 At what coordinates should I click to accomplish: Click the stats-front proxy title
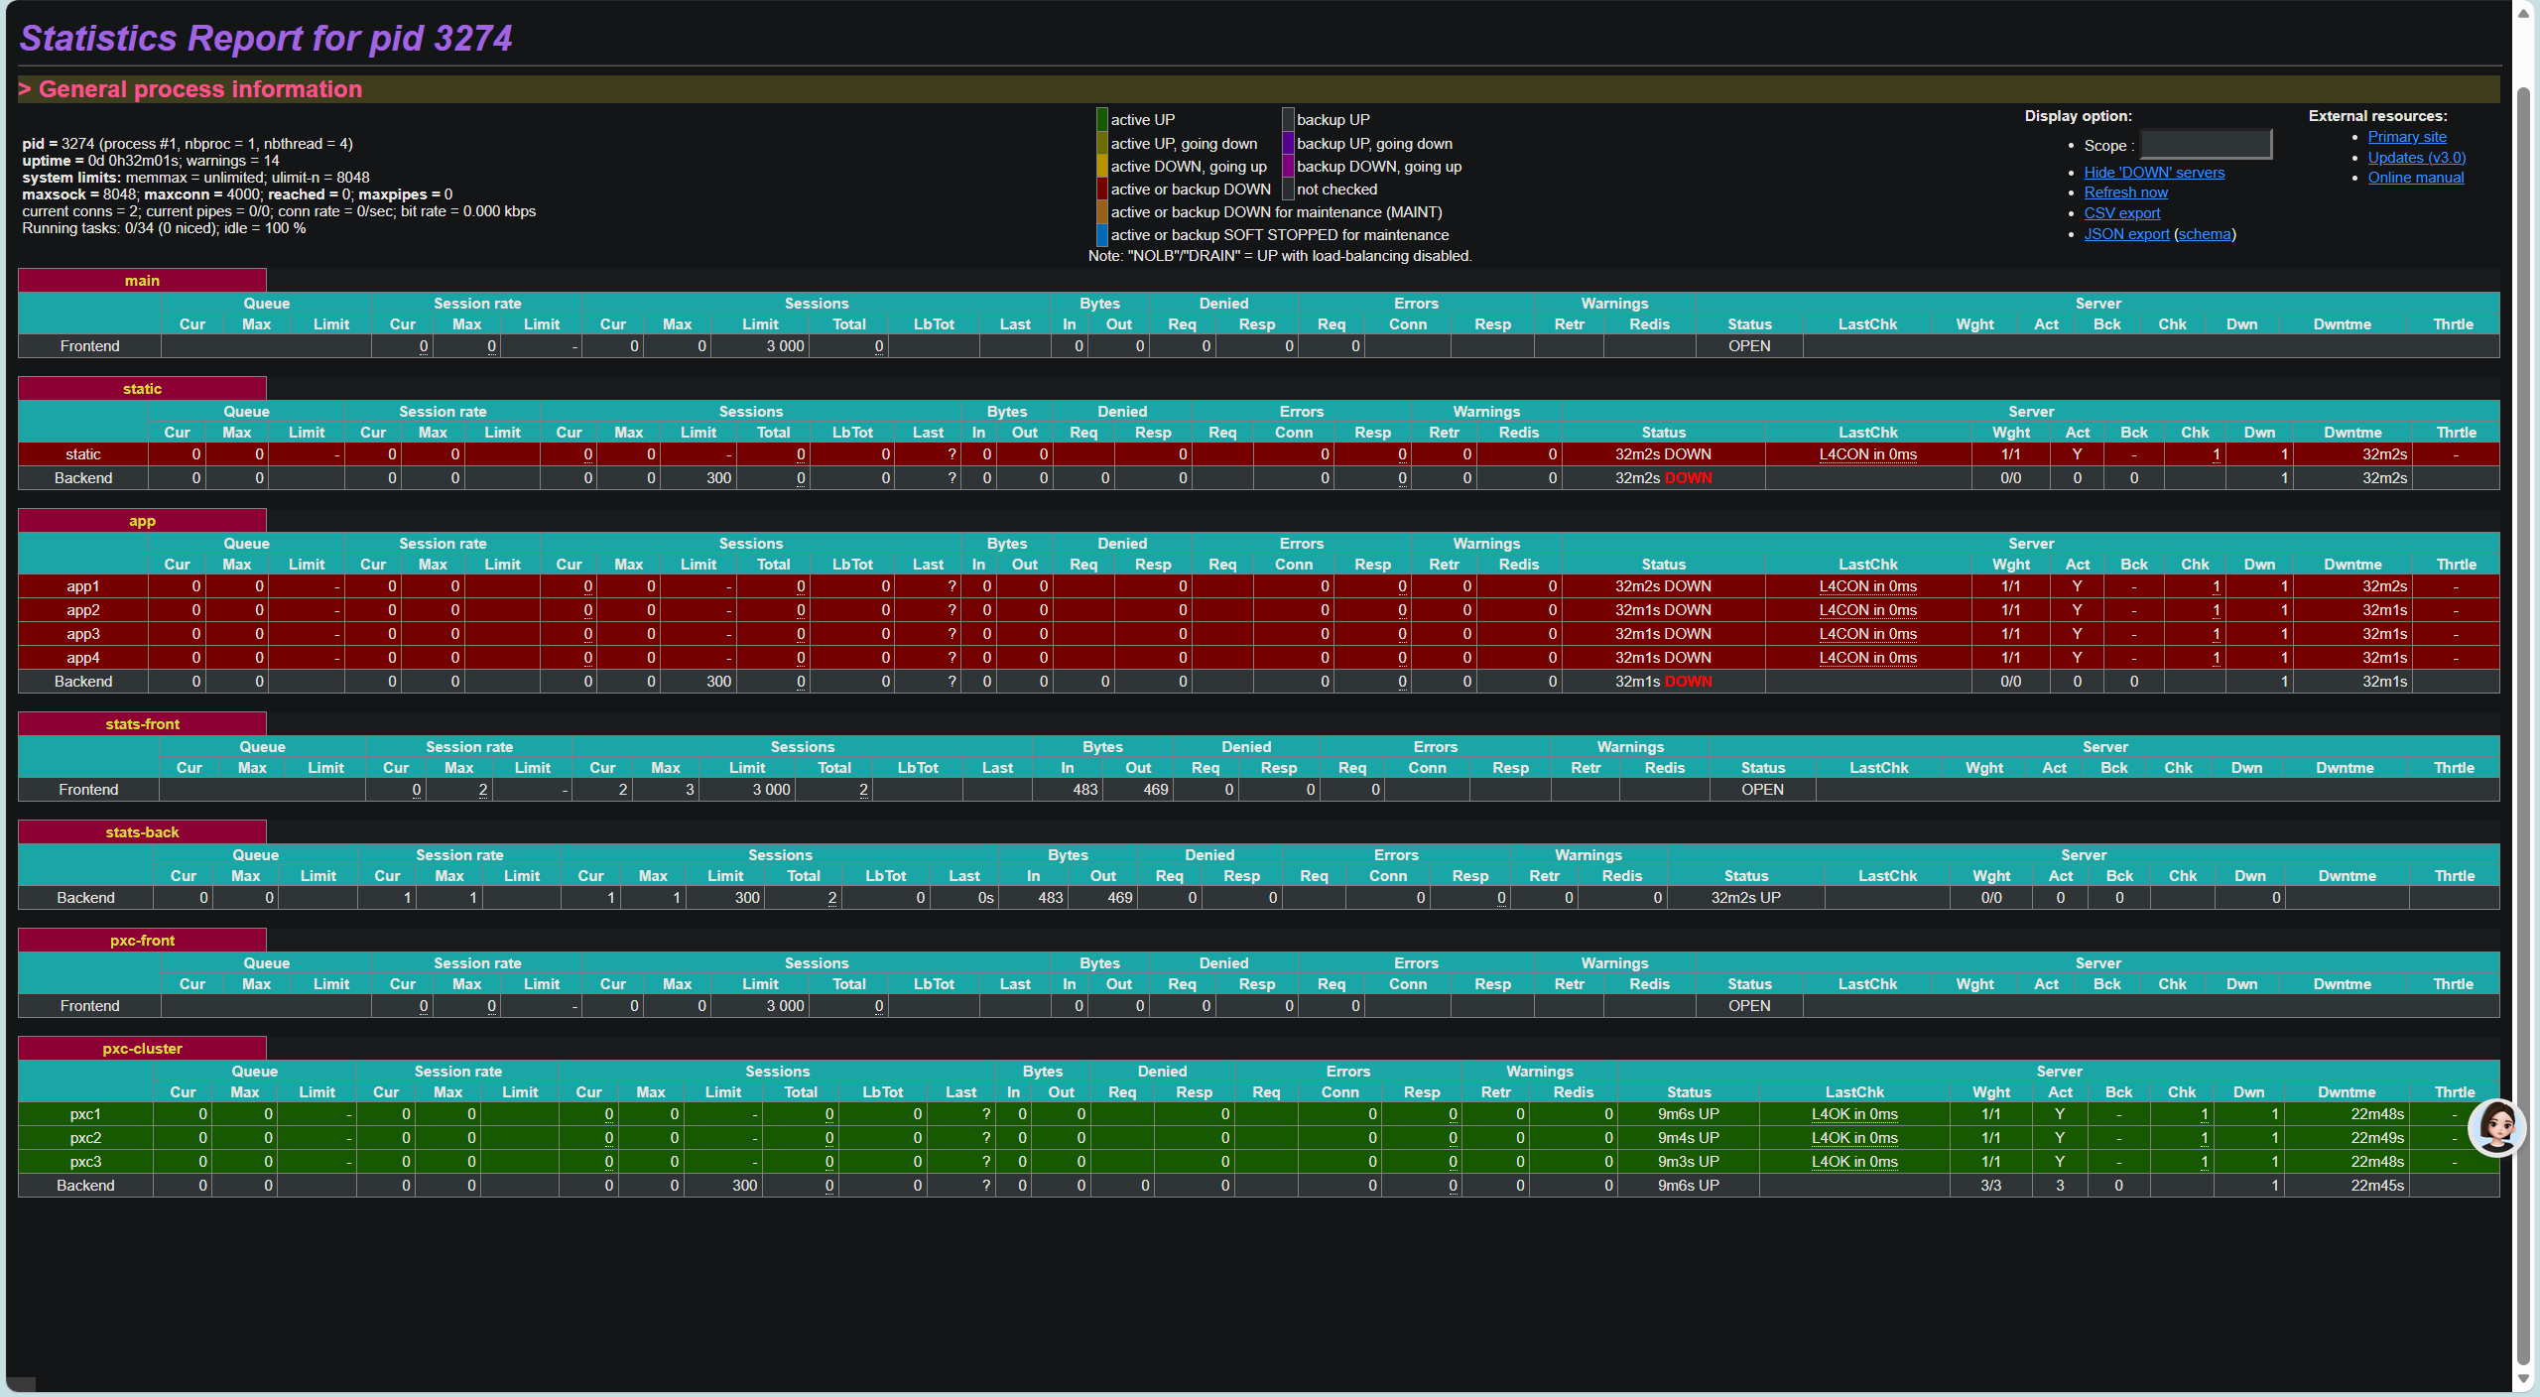[142, 724]
